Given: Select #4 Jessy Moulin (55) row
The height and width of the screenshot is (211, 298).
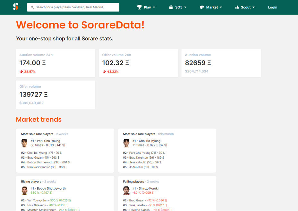Looking at the screenshot, I should 142,162.
